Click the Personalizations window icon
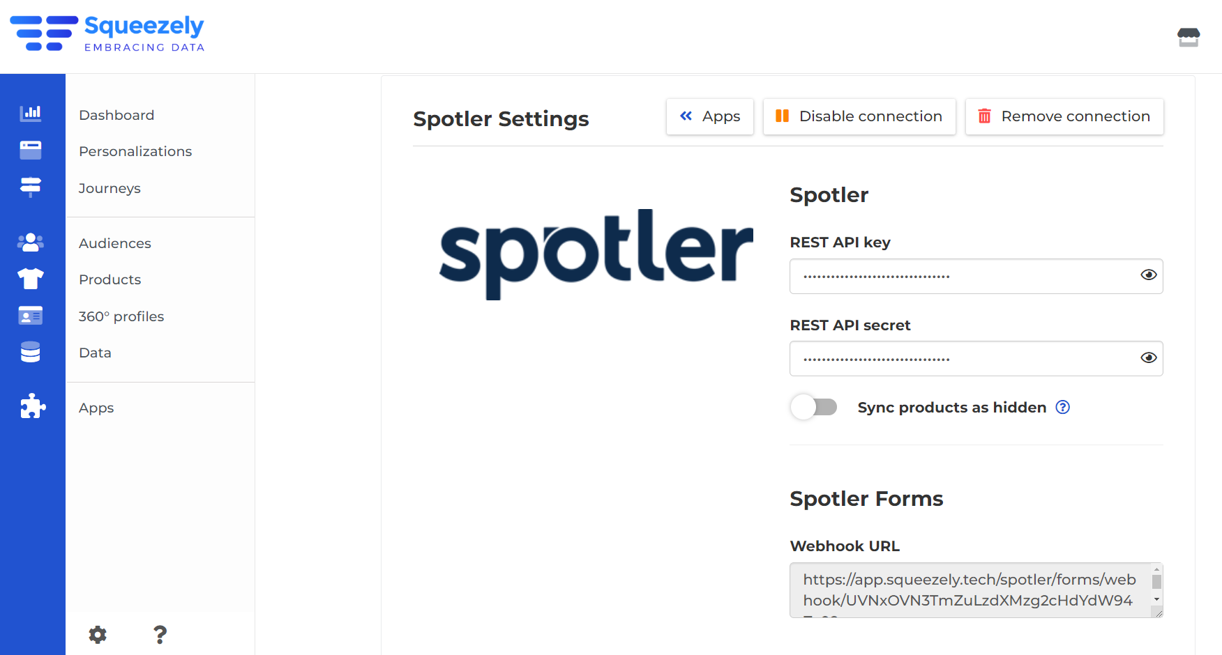Viewport: 1222px width, 655px height. (x=31, y=150)
